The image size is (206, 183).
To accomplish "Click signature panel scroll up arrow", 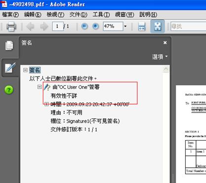I will click(x=166, y=69).
